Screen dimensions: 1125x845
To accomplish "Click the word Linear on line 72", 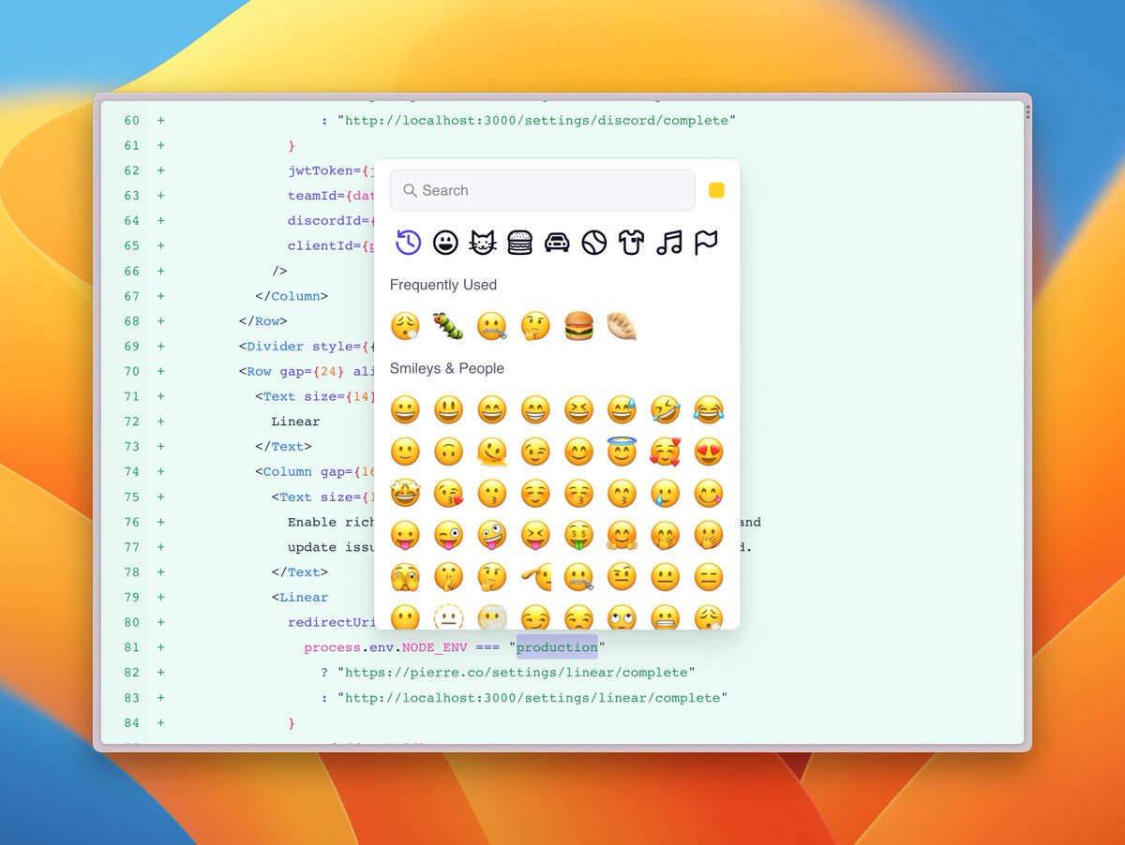I will [x=295, y=422].
